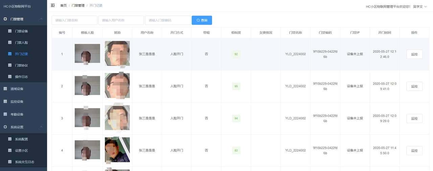Screen dimensions: 433x171
Task: Click the template face thumbnail in row 2
Action: (87, 86)
